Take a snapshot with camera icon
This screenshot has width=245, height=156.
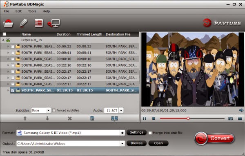(230, 118)
